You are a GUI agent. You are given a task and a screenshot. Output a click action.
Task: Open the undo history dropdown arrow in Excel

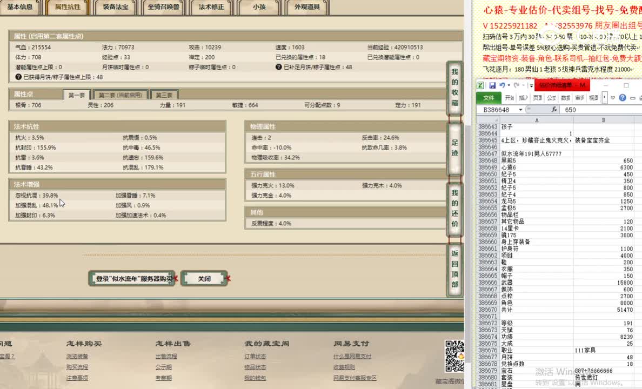pyautogui.click(x=509, y=85)
